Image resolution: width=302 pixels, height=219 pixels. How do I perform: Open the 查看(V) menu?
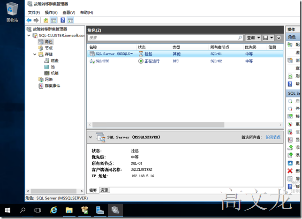(x=69, y=13)
